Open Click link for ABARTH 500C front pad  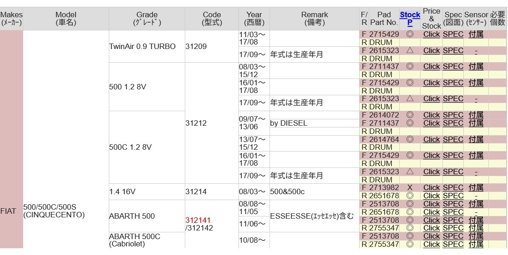pos(432,236)
